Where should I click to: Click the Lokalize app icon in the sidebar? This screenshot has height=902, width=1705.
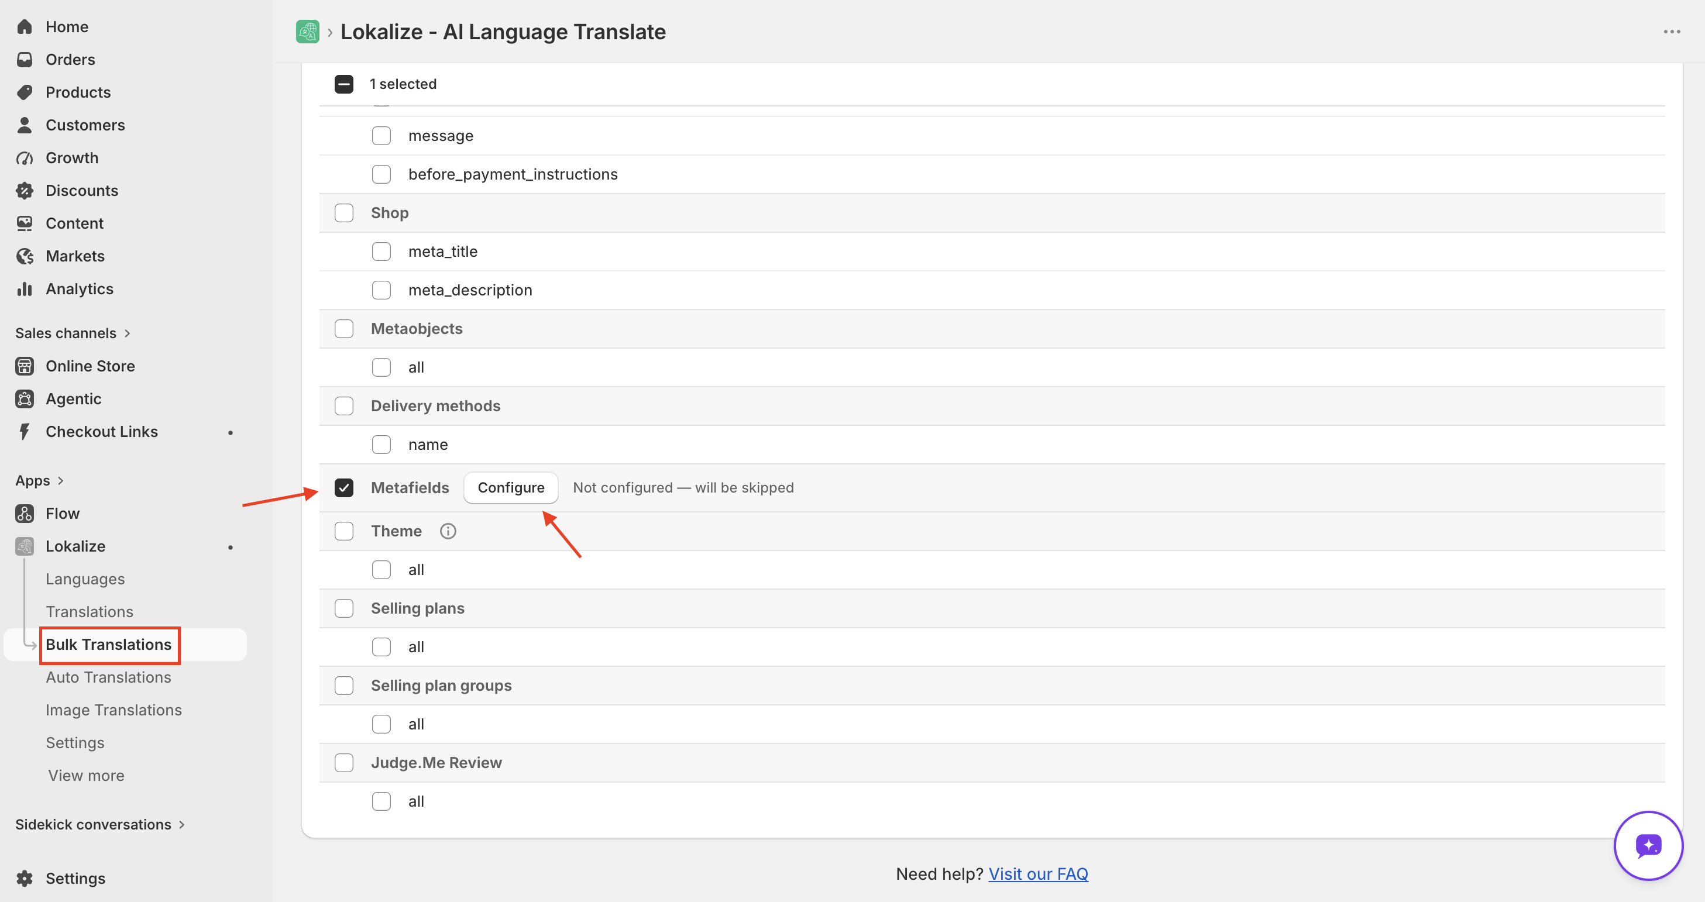click(x=25, y=546)
